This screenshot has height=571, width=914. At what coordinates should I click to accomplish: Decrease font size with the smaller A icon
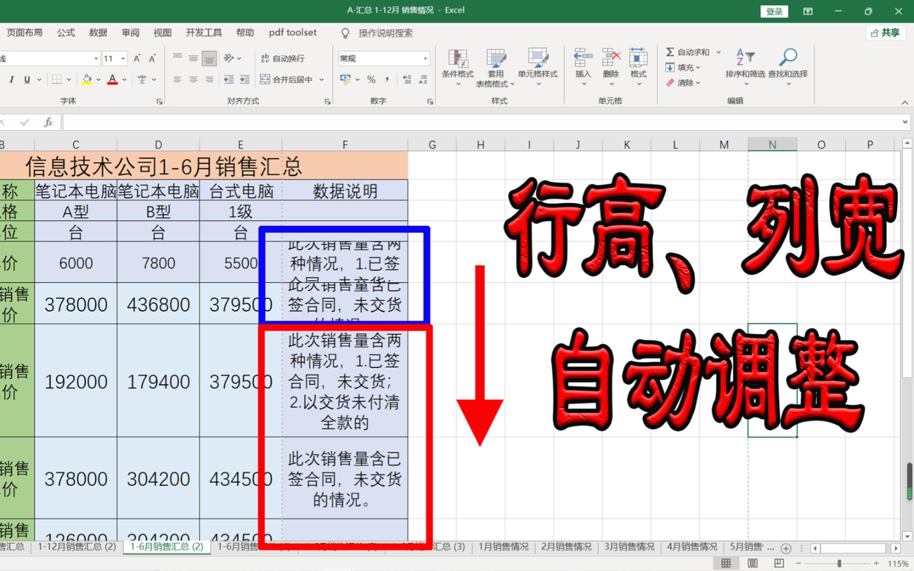152,58
